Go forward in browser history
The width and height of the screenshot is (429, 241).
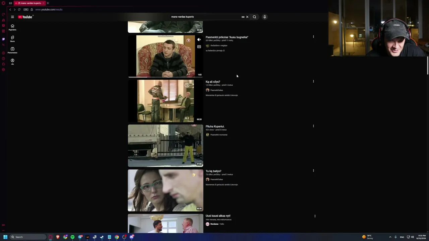(14, 9)
